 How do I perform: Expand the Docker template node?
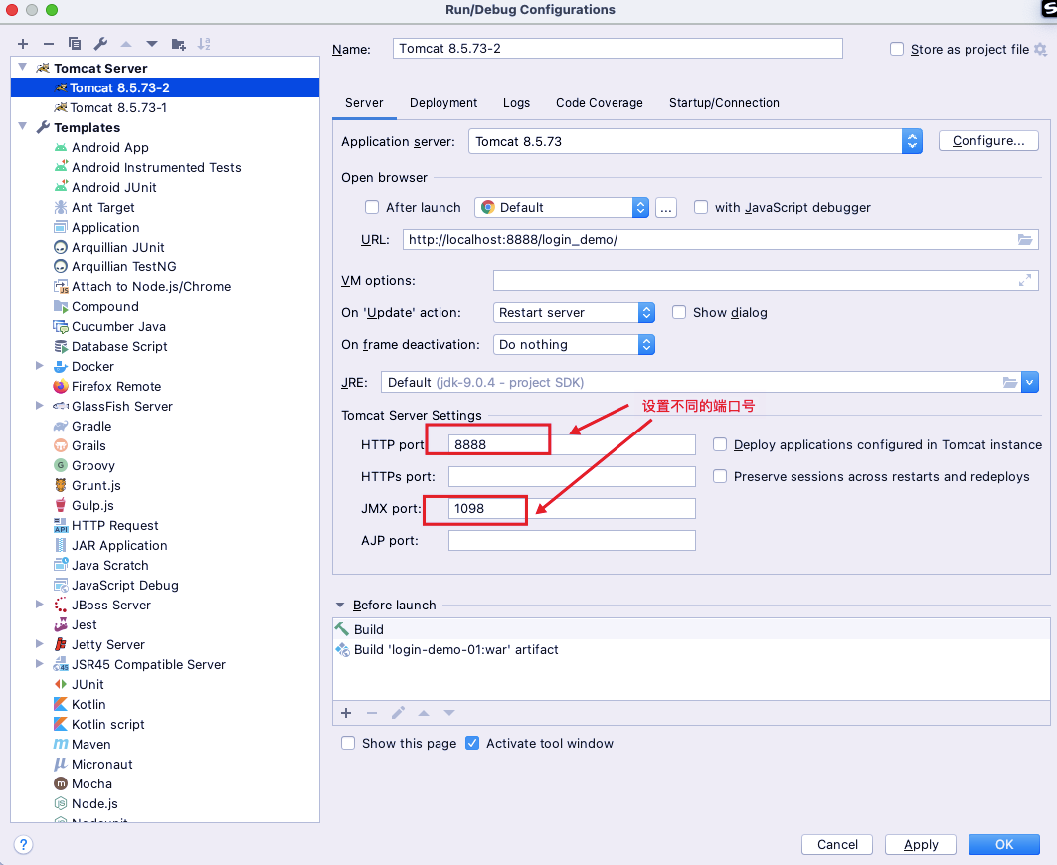(x=39, y=366)
